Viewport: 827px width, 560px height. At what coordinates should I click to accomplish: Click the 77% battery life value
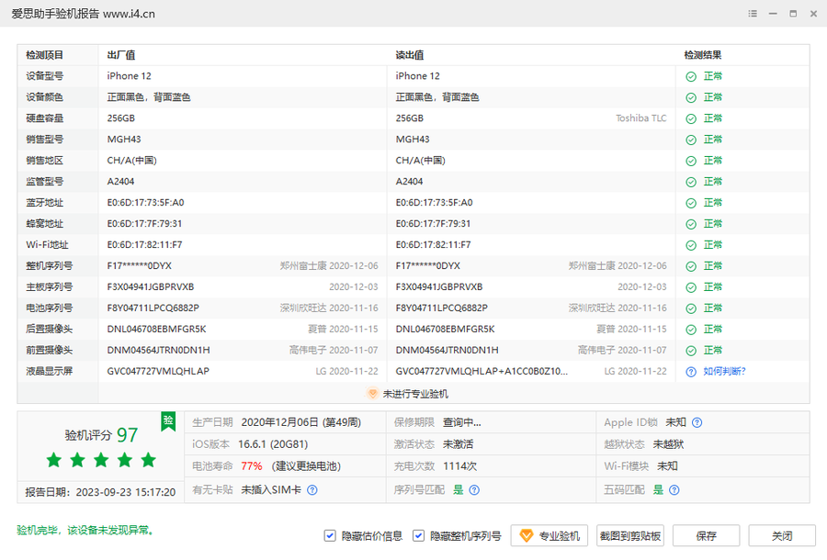point(252,466)
